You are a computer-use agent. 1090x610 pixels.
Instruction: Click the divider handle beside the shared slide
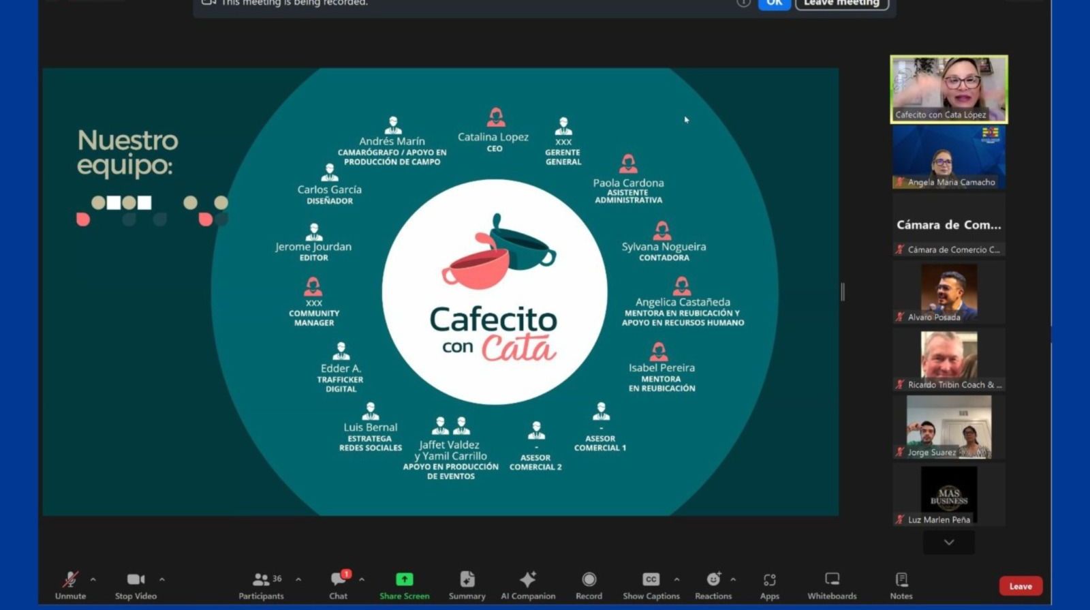[843, 292]
